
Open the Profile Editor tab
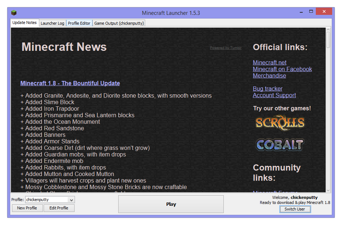click(79, 23)
